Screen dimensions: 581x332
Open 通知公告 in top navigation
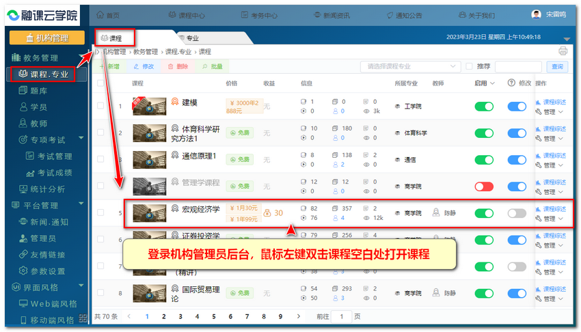click(404, 15)
